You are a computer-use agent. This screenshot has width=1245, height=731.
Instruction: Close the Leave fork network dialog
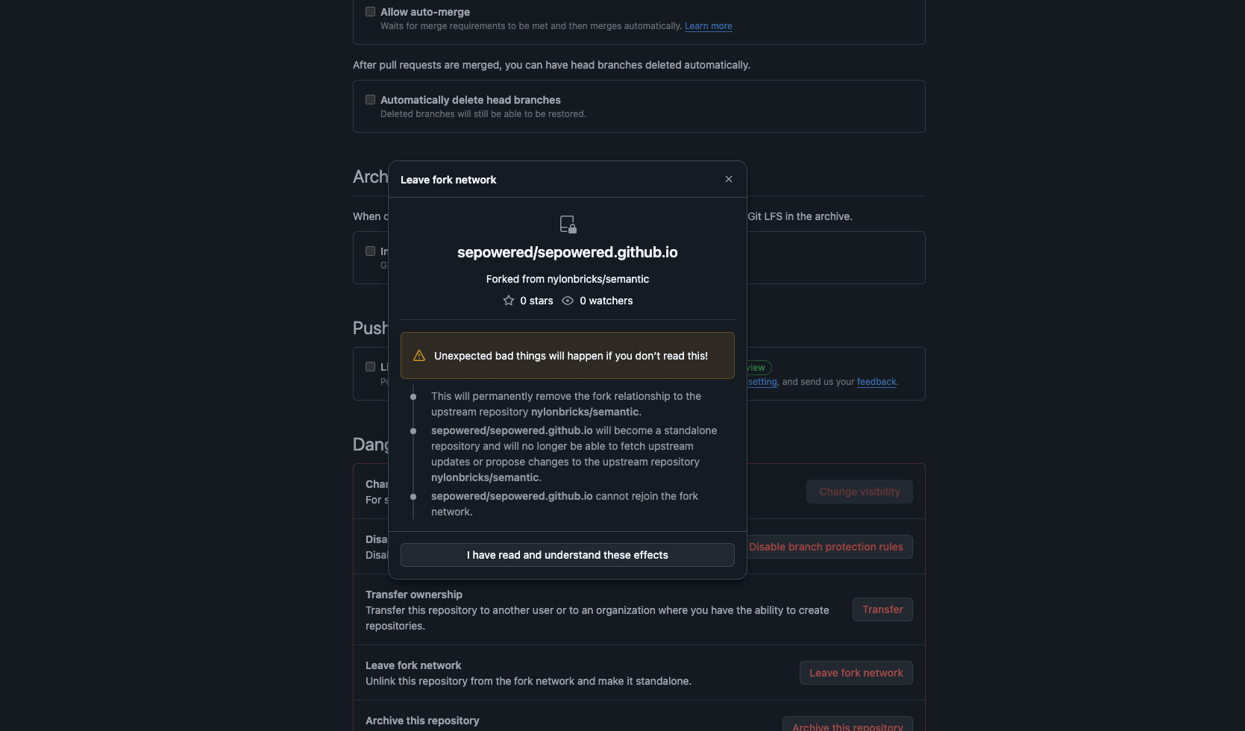coord(728,179)
